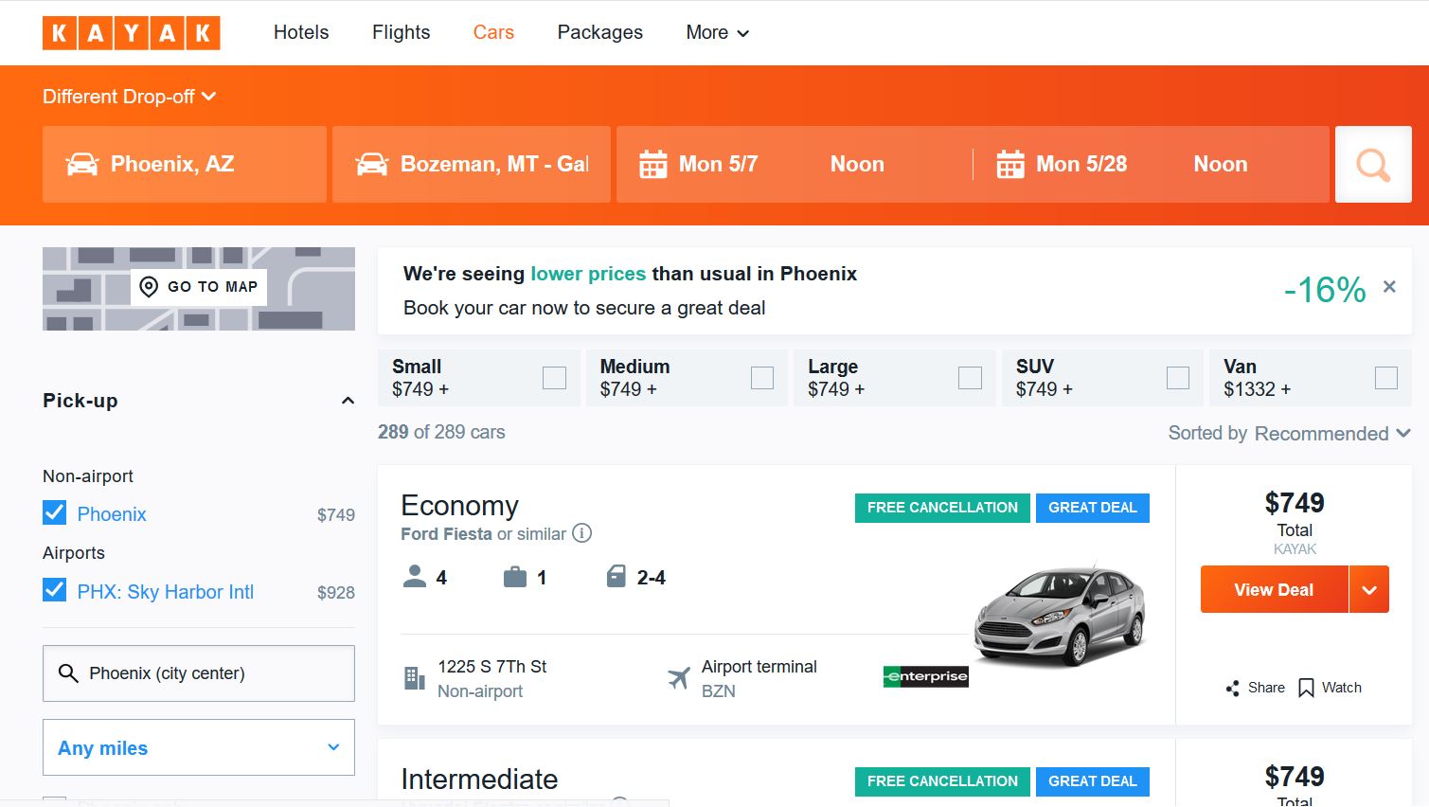The image size is (1429, 807).
Task: Open the Different Drop-off dropdown
Action: [130, 97]
